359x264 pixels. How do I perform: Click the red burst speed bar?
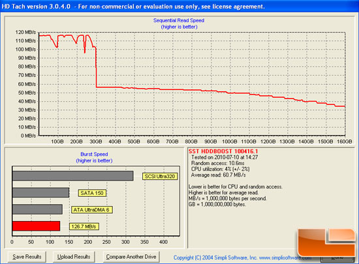click(x=36, y=226)
